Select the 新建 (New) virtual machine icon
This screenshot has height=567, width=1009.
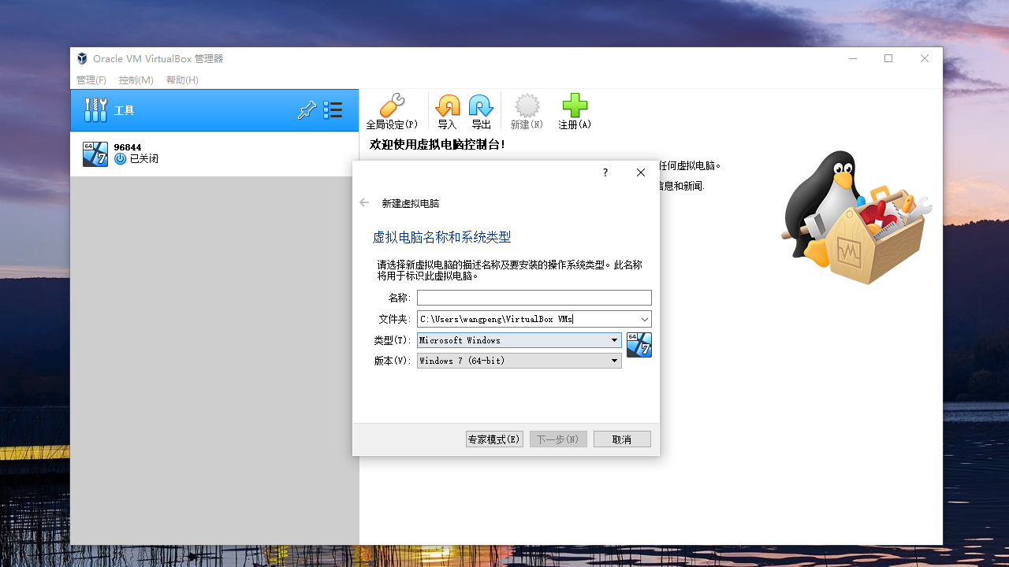tap(526, 110)
